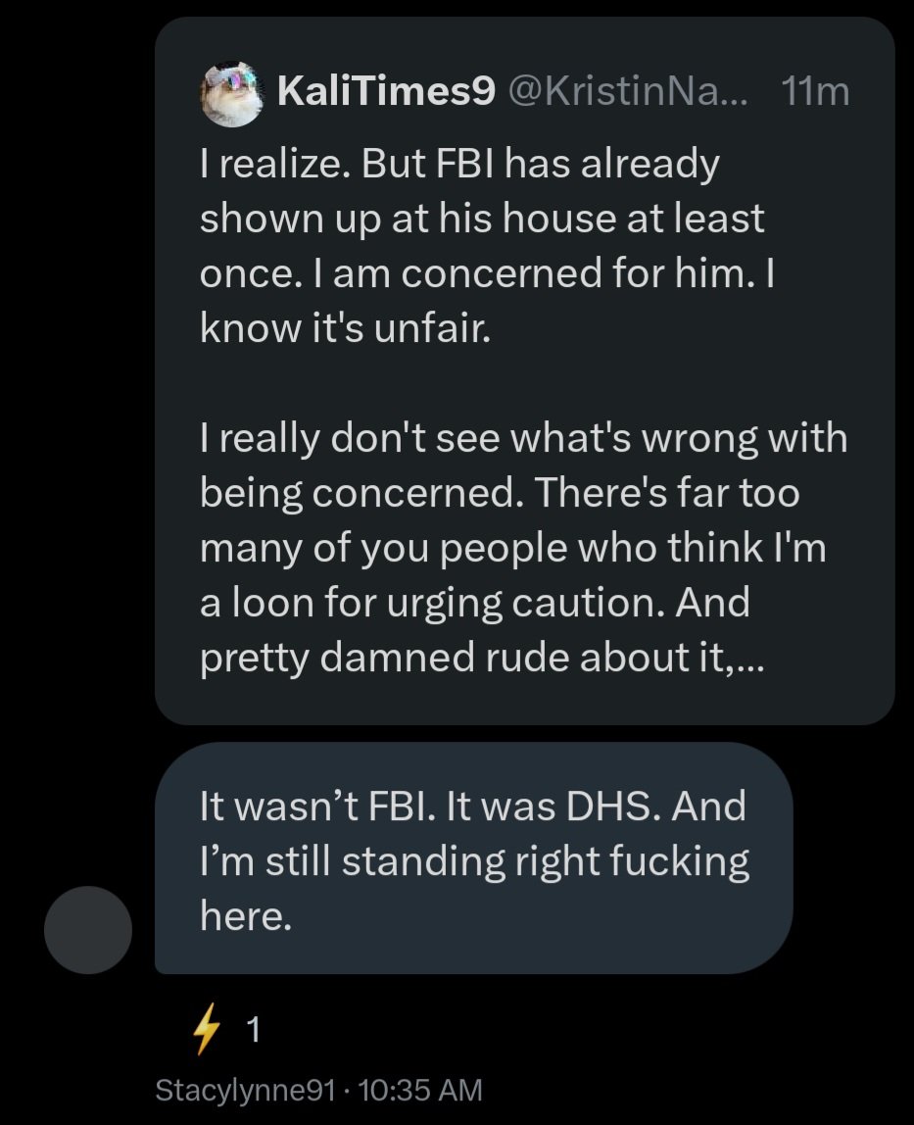Click the "shown up at his house" line
This screenshot has height=1125, width=914.
(481, 219)
